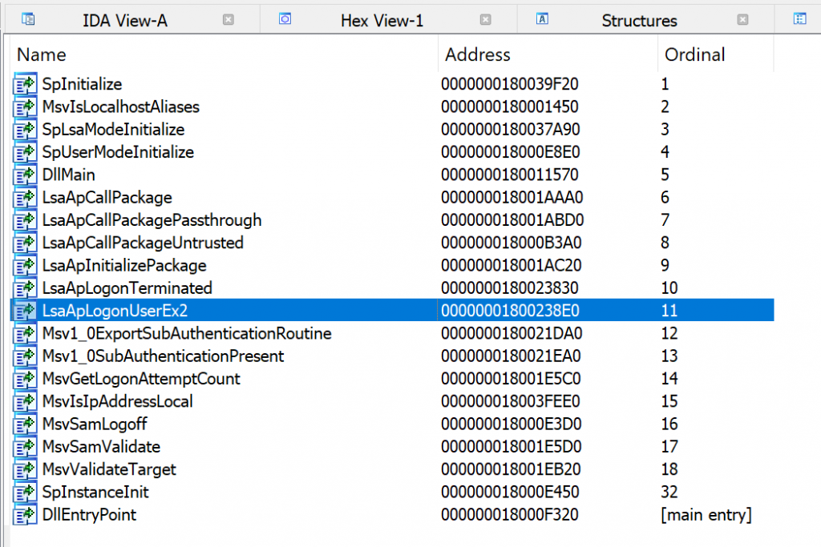
Task: Click the Structures tab icon
Action: tap(542, 19)
